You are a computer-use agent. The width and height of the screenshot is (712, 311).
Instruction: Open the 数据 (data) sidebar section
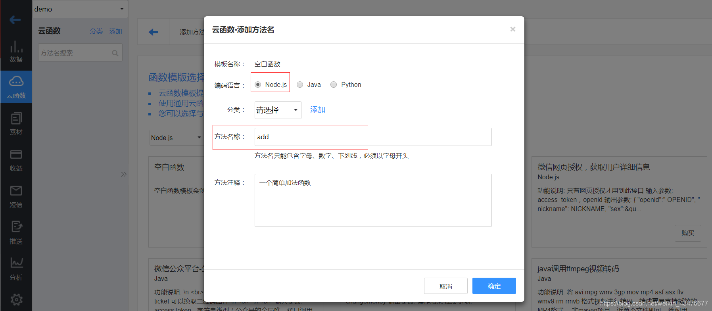[x=16, y=52]
